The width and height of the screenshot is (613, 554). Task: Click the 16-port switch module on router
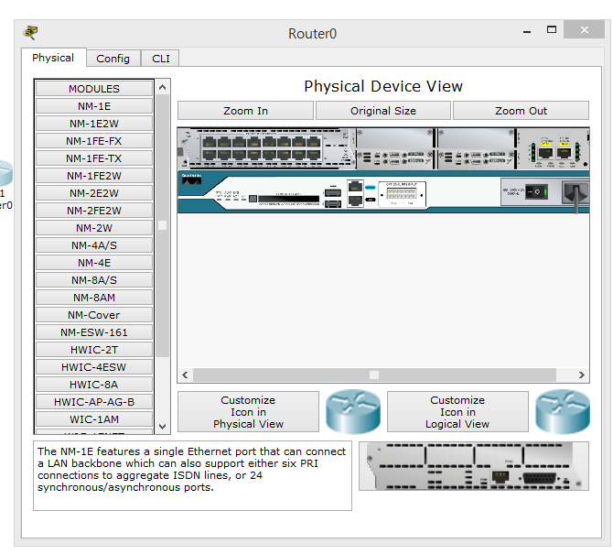tap(266, 148)
